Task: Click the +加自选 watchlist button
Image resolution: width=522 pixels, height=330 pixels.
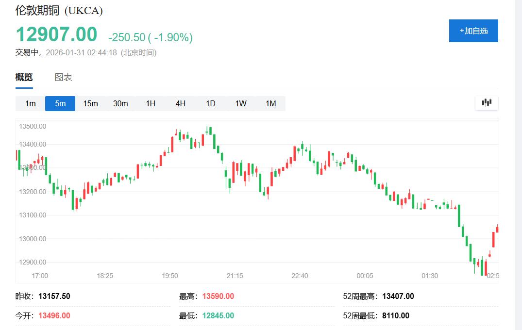Action: click(x=473, y=31)
